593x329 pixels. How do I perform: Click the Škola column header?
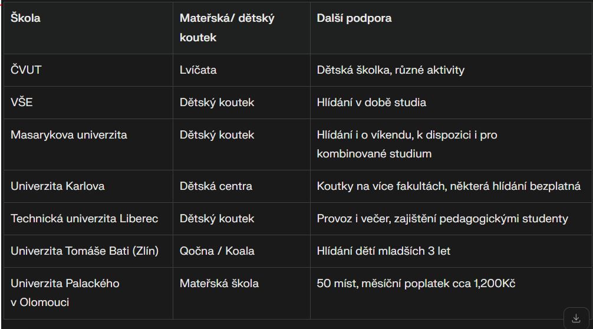point(88,28)
